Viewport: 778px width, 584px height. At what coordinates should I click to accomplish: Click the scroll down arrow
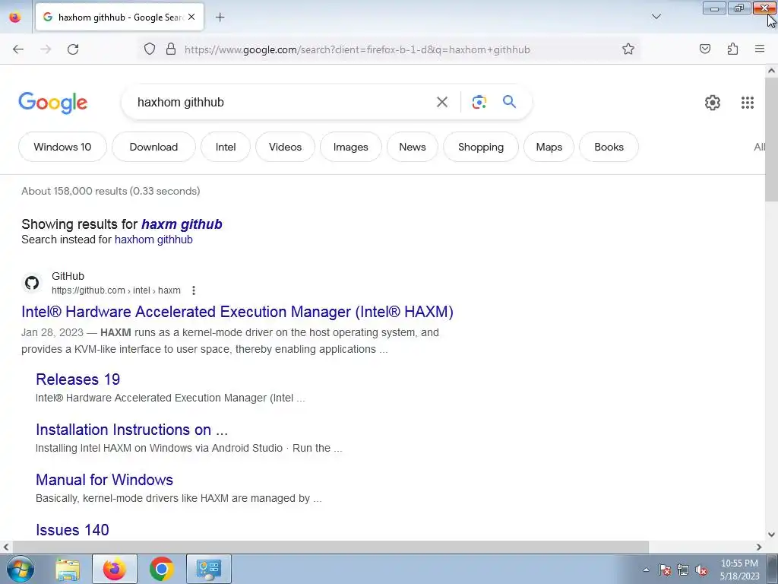771,535
